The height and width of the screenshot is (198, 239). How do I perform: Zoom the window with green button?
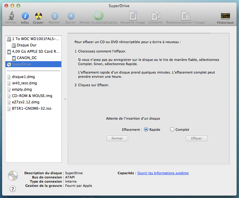click(x=18, y=6)
